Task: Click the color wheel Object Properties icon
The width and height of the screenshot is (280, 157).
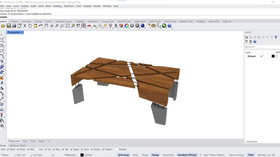Action: pyautogui.click(x=126, y=26)
